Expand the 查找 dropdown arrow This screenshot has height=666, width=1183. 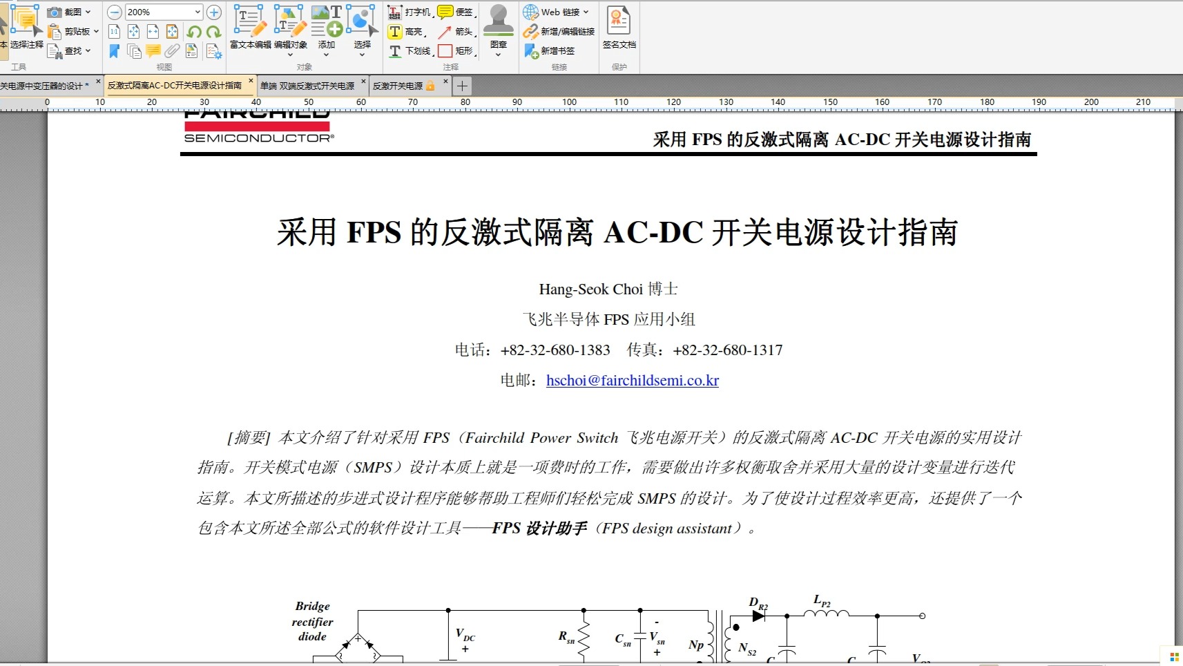tap(88, 50)
